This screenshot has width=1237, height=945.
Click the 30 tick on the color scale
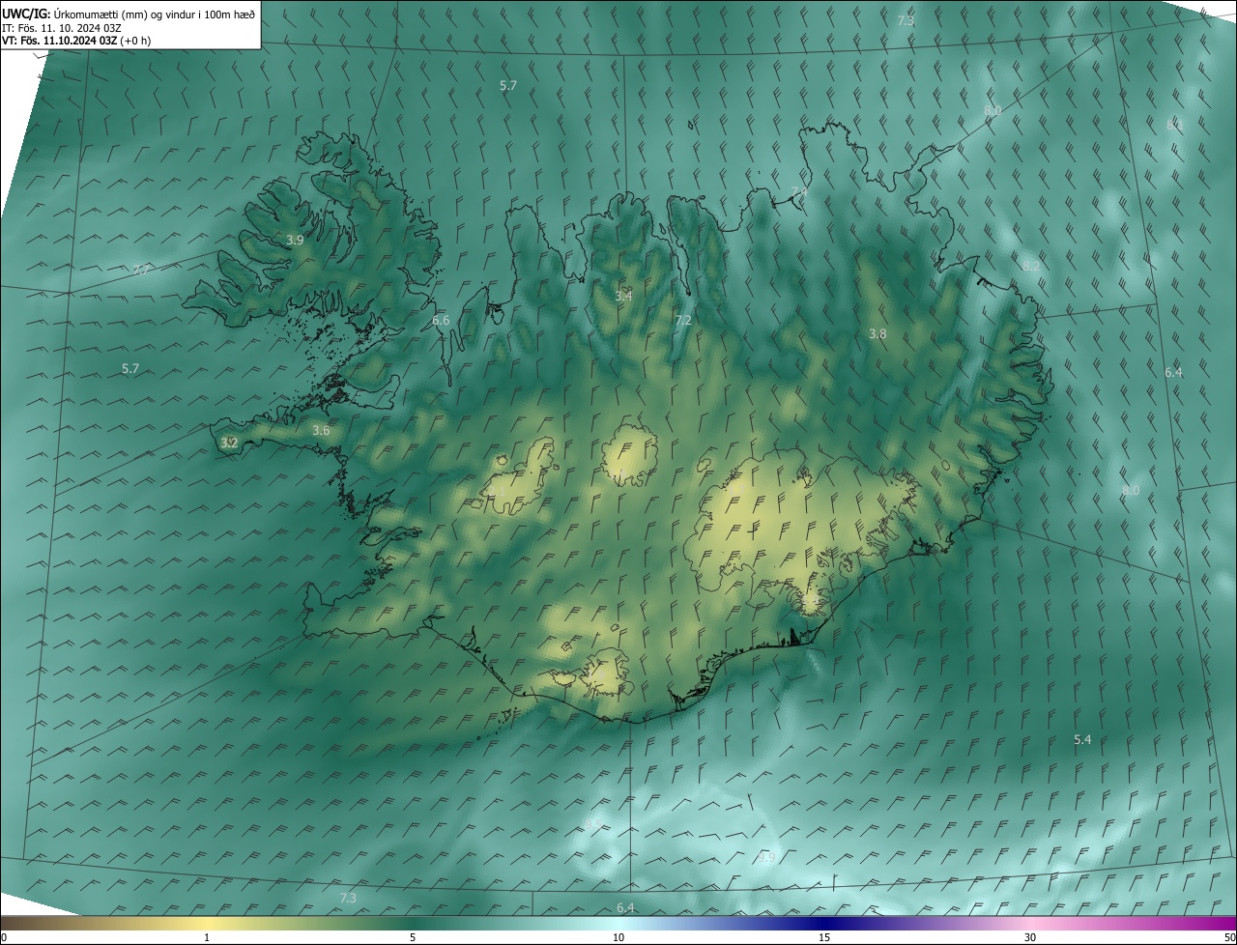click(1030, 937)
